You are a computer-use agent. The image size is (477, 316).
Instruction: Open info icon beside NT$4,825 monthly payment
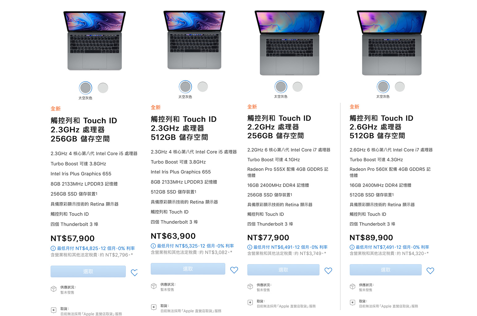(53, 248)
